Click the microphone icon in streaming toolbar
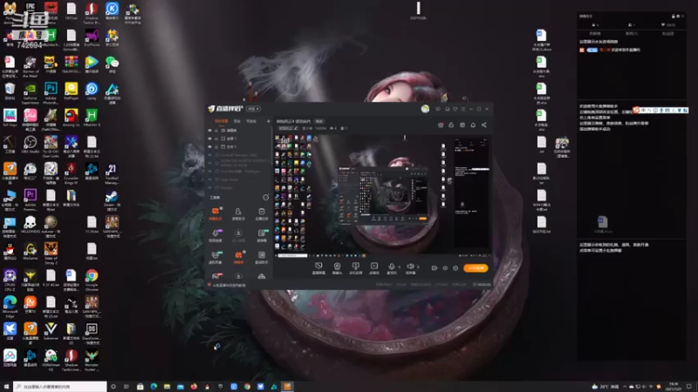The image size is (698, 392). click(x=391, y=268)
